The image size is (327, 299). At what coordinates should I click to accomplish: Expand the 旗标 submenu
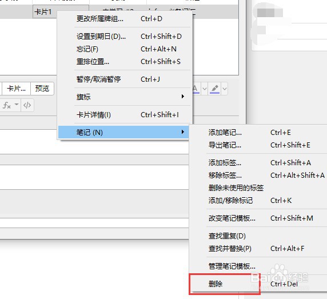tap(125, 97)
